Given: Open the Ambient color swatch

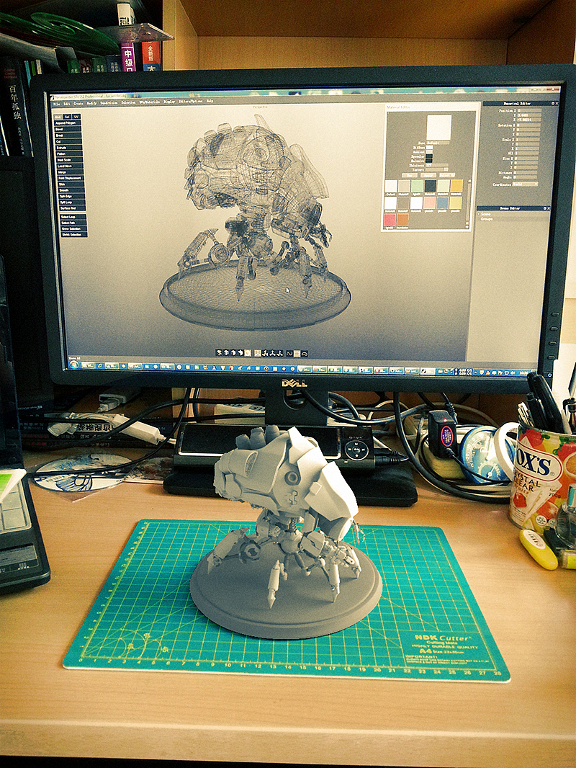Looking at the screenshot, I should click(429, 152).
